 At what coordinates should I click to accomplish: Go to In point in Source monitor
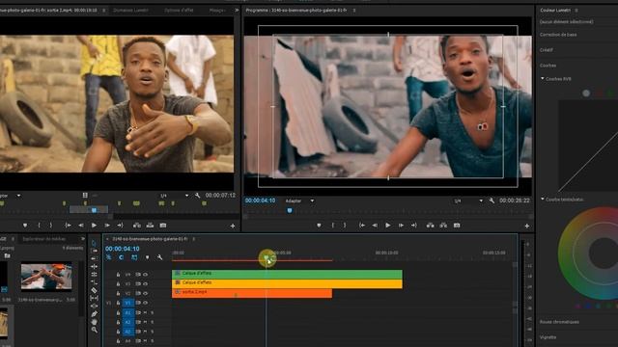68,226
